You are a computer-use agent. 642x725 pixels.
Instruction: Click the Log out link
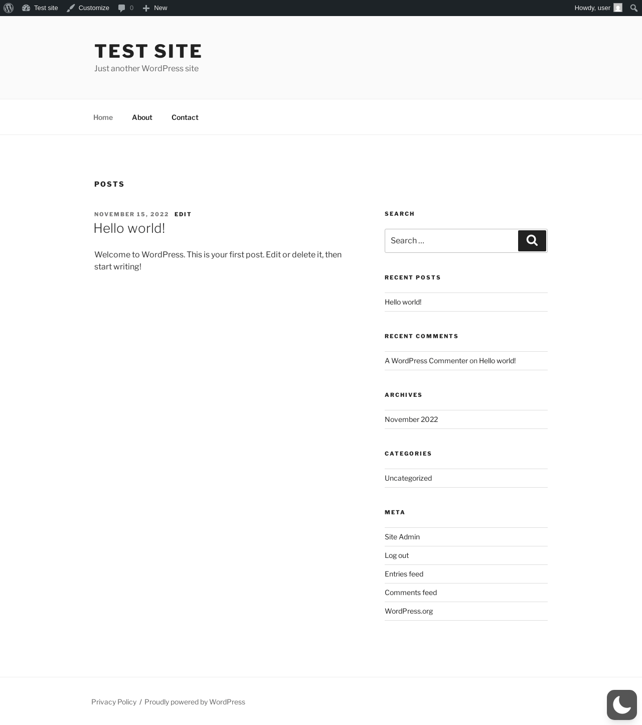(397, 555)
